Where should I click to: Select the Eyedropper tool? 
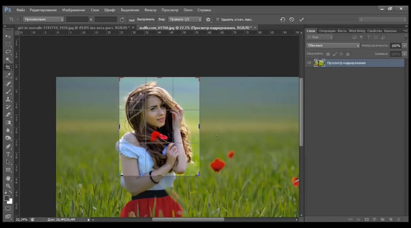8,75
